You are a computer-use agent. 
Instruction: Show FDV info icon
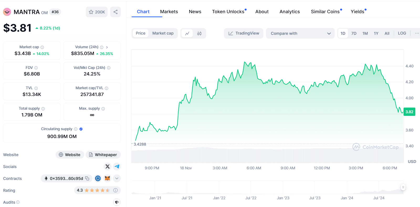click(x=36, y=68)
